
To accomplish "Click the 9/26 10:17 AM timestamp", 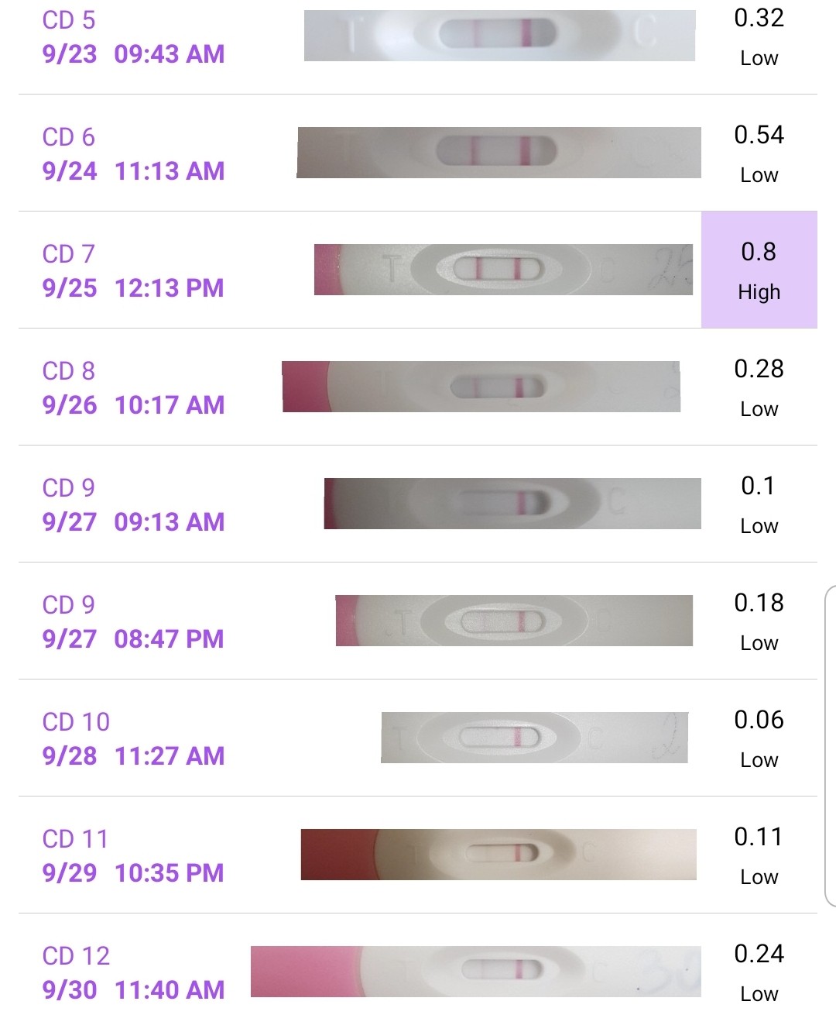I will click(133, 405).
